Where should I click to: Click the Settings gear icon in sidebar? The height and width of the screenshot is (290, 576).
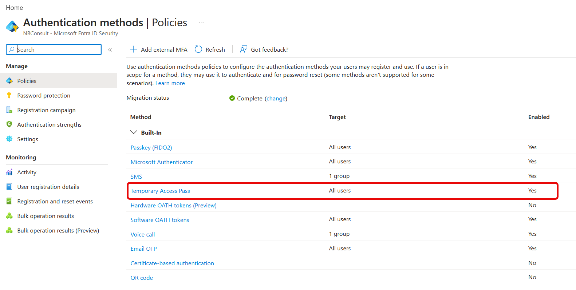click(x=9, y=139)
